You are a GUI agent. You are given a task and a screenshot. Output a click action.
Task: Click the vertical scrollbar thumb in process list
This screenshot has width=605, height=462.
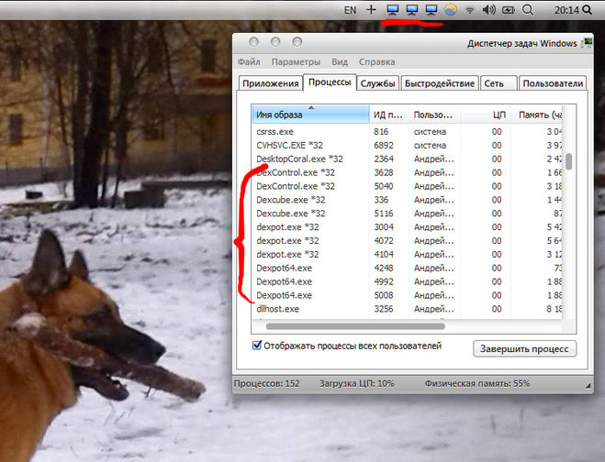(568, 161)
